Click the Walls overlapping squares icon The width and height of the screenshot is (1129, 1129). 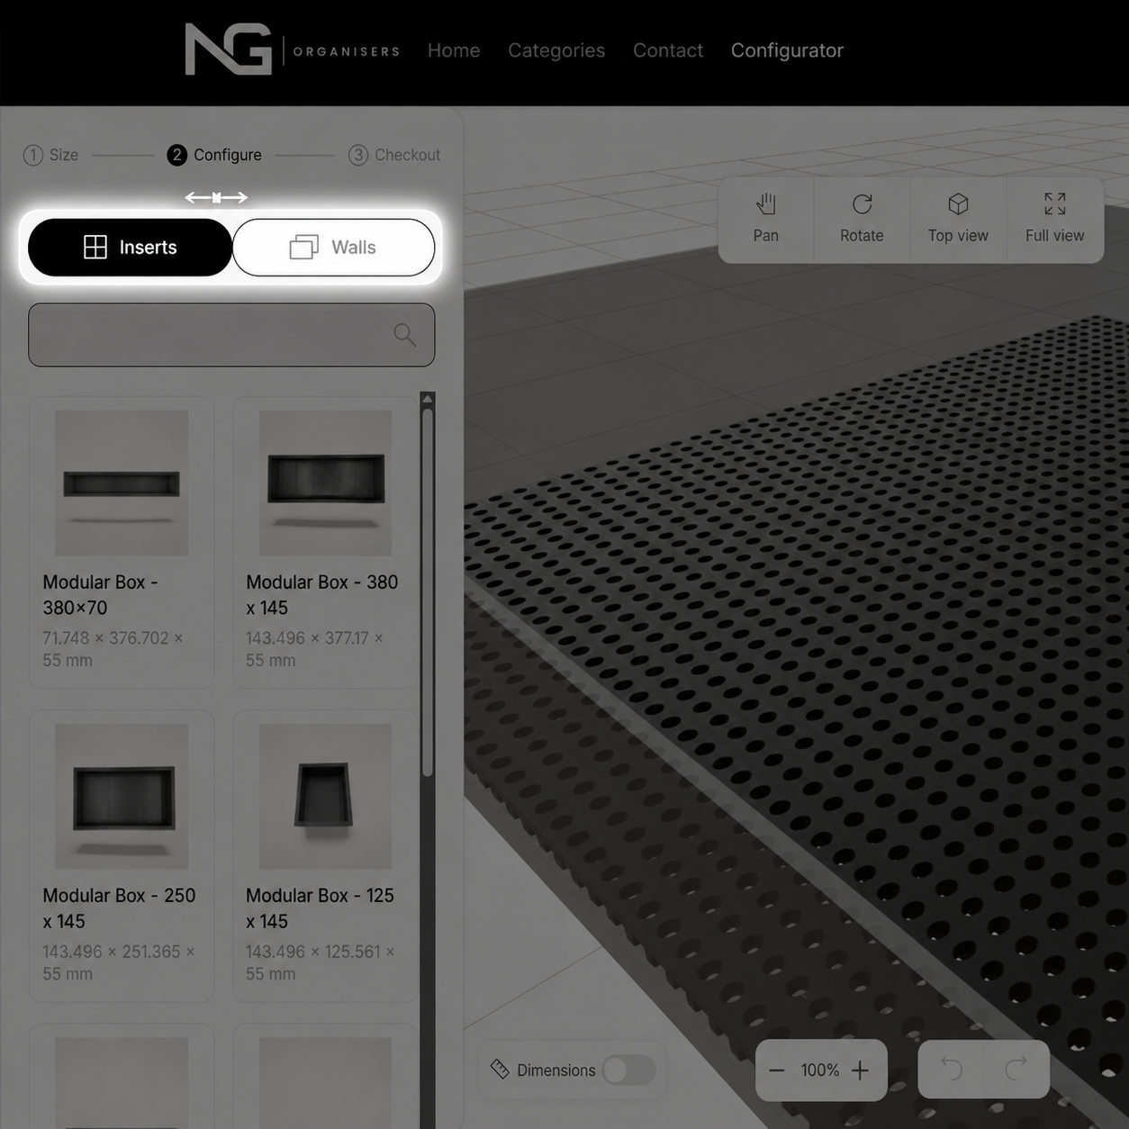tap(304, 248)
